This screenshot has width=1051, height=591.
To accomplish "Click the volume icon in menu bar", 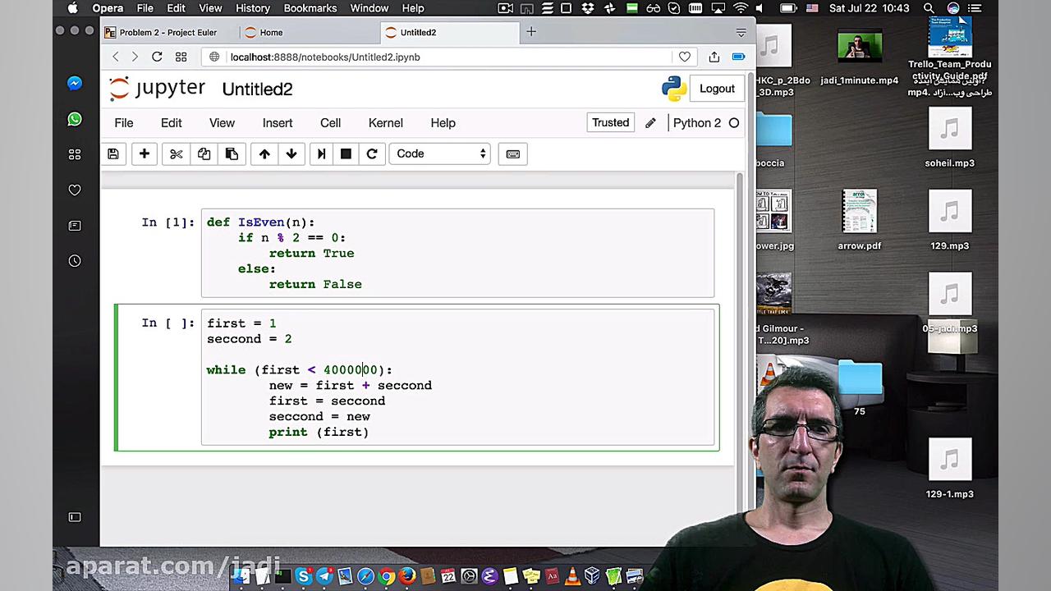I will (x=760, y=8).
